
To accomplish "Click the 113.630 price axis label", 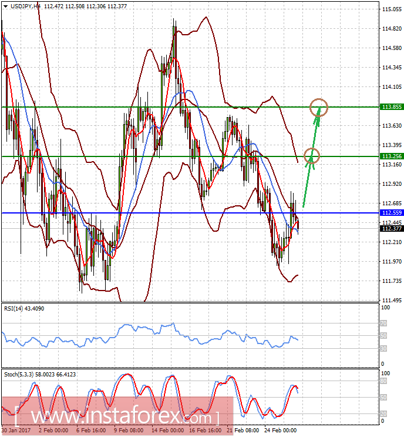I will pos(392,126).
